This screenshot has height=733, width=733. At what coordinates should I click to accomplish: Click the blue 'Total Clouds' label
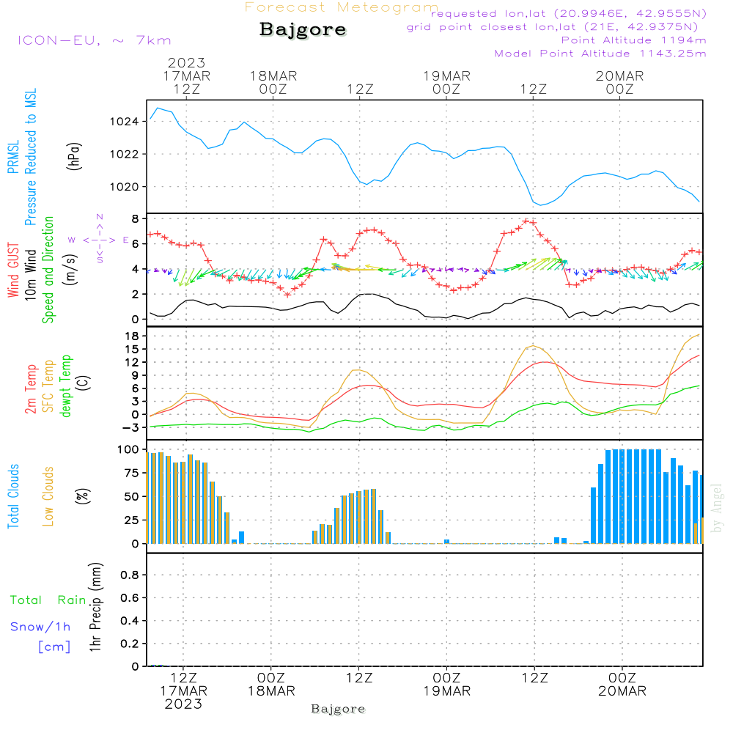tap(13, 496)
